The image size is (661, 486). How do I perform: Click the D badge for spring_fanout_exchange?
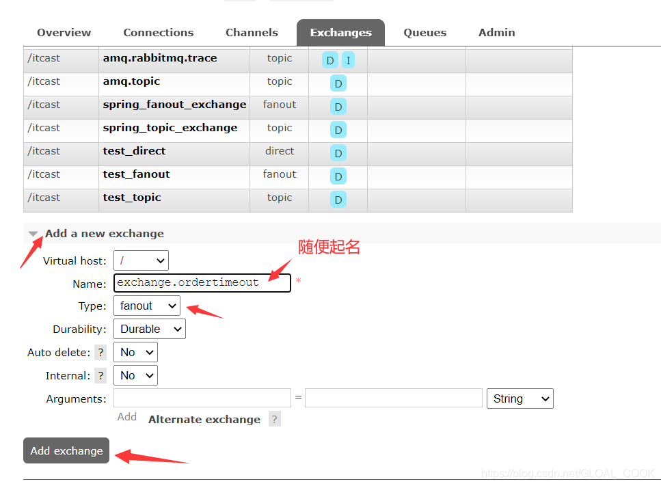pos(338,107)
